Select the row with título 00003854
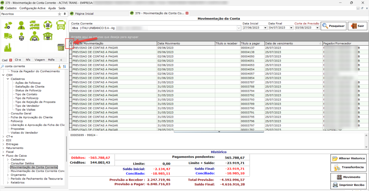Viewport: 369px width, 191px height. (x=219, y=78)
